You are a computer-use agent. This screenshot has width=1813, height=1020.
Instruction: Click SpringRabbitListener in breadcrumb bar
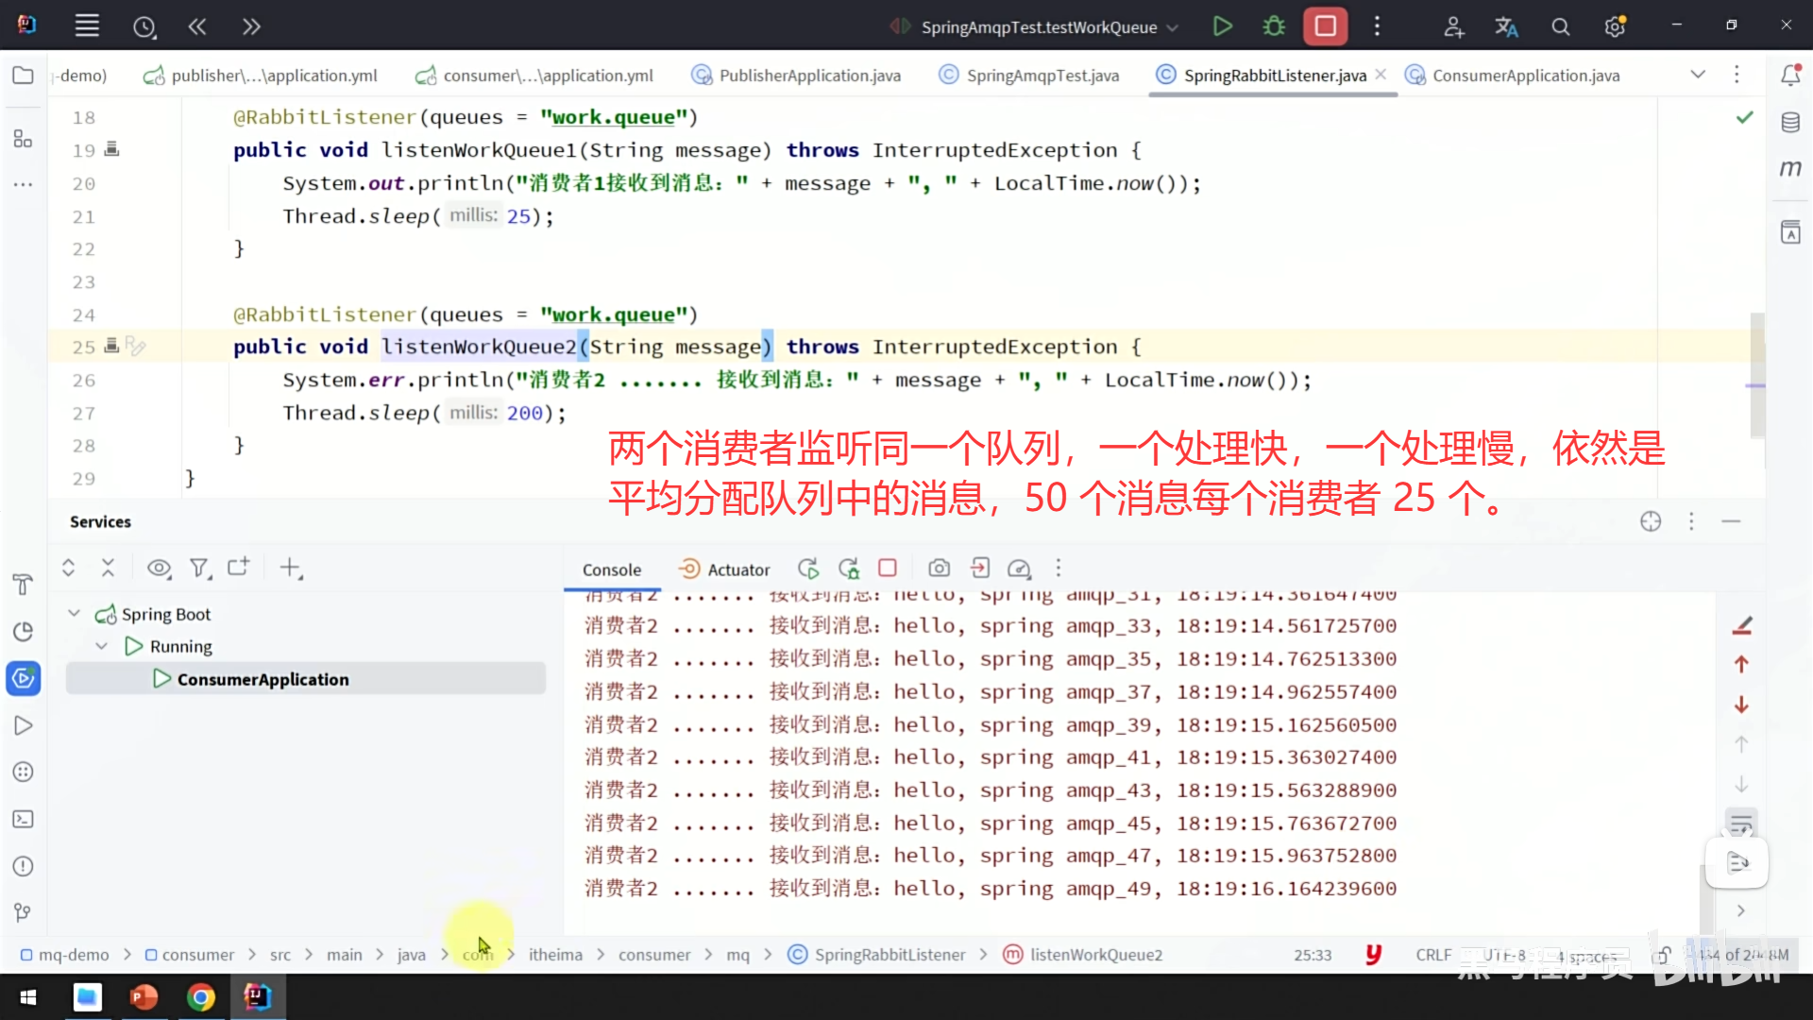(890, 955)
